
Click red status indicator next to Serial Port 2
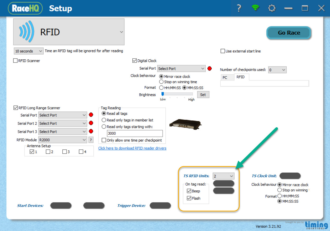91,123
